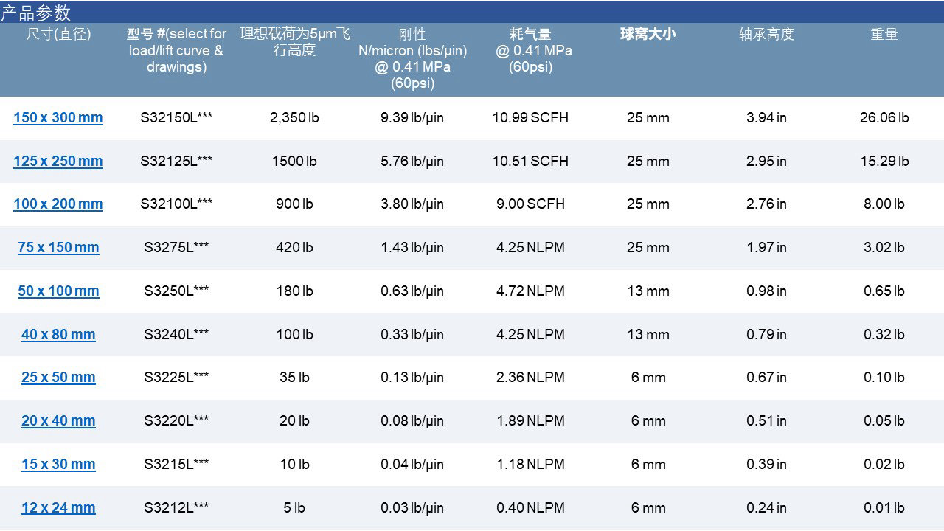Image resolution: width=944 pixels, height=531 pixels.
Task: Open the 150 x 300 mm size link
Action: coord(58,118)
